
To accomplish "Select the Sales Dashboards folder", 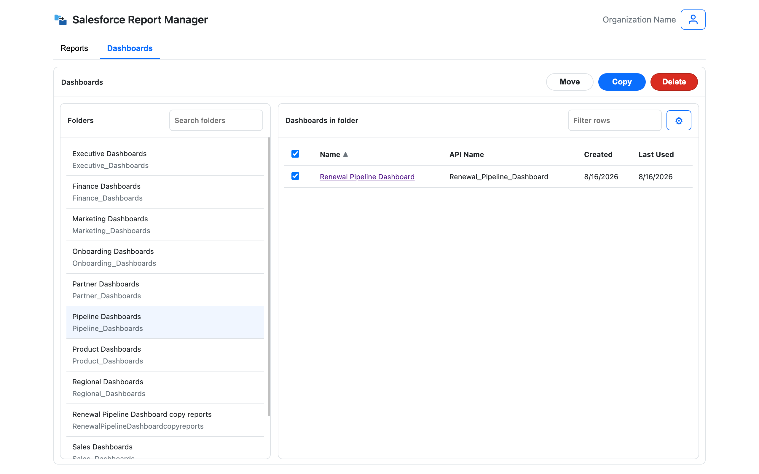I will click(165, 448).
